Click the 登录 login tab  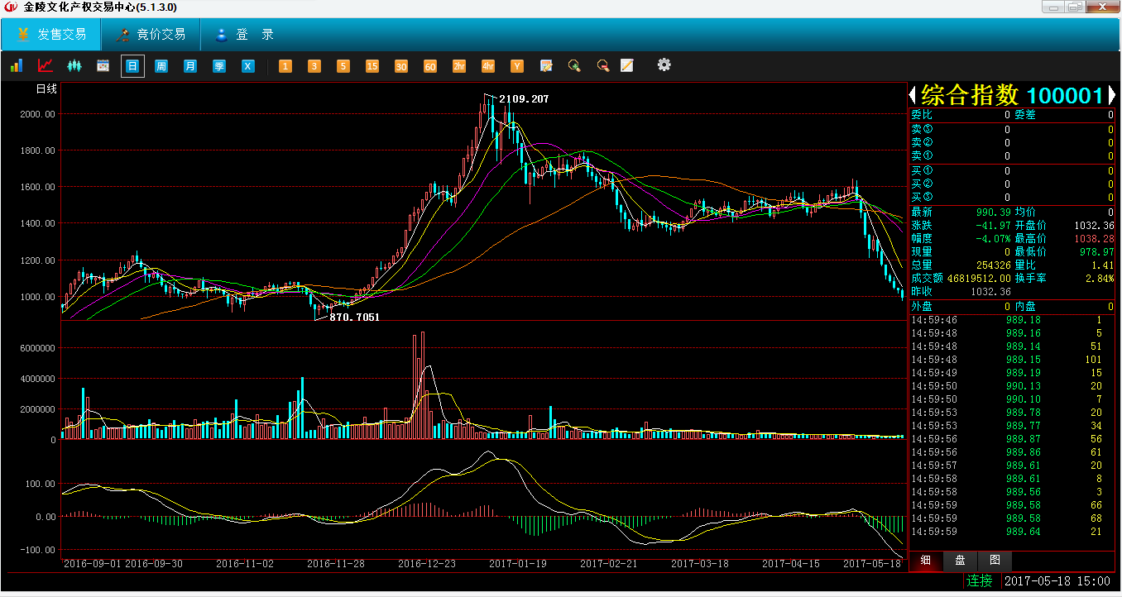pyautogui.click(x=245, y=35)
